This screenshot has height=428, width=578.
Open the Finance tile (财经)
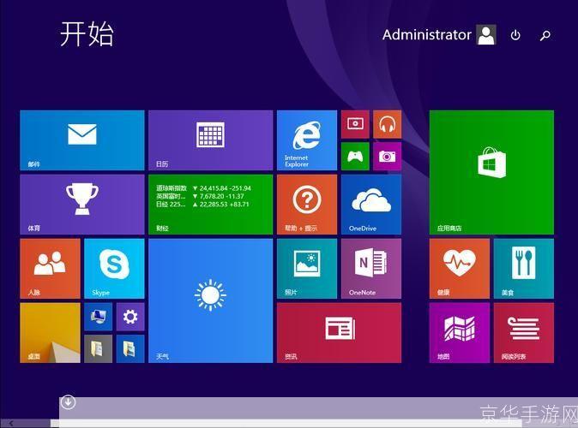[x=210, y=205]
